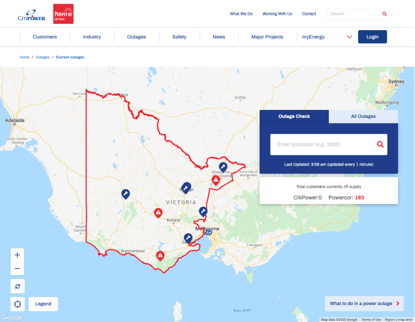
Task: Switch to the All Outages tab
Action: (363, 116)
